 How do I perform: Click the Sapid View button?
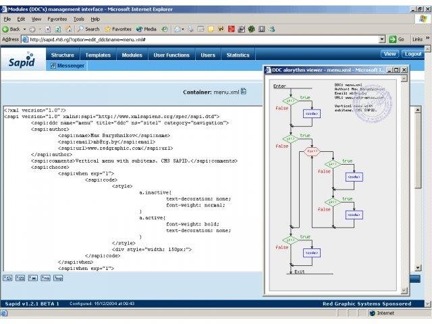[389, 54]
